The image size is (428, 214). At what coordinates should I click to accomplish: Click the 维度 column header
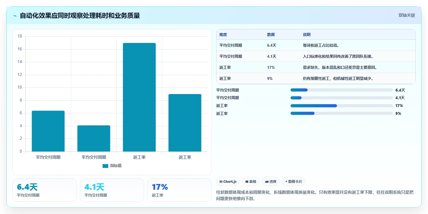223,35
